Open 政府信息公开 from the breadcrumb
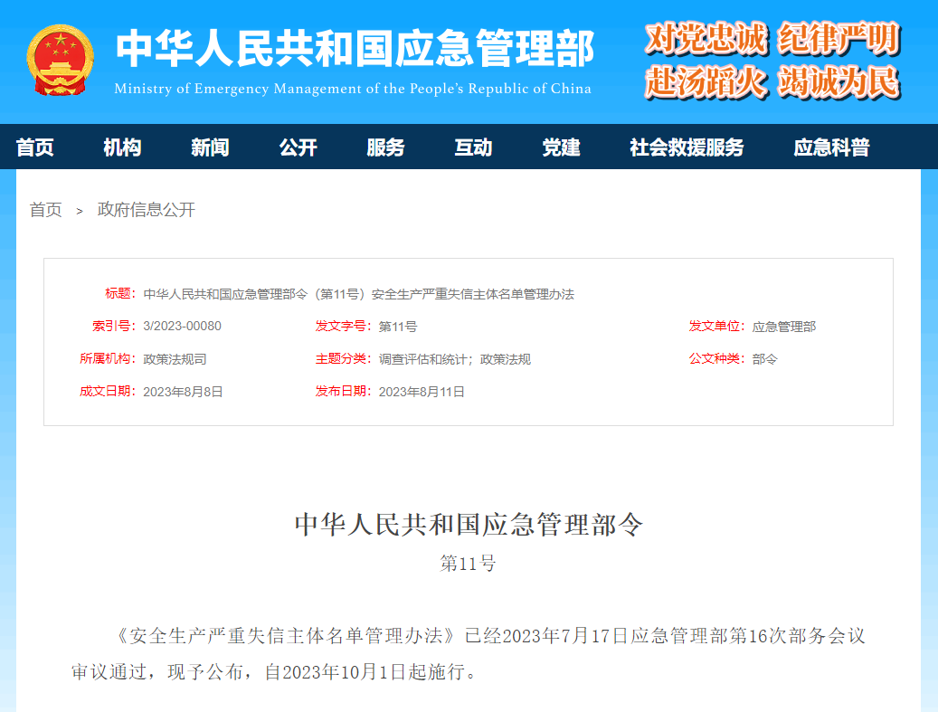Screen dimensions: 938x712 pos(147,210)
